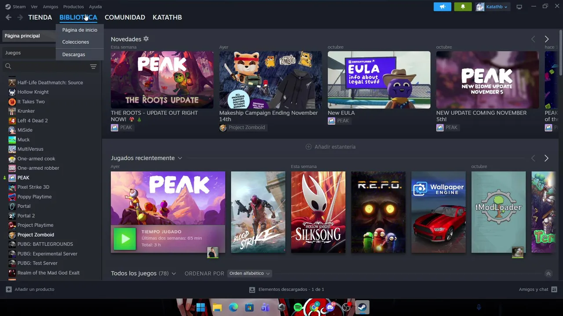Go back with the left arrow
Screen dimensions: 563x316
[8, 17]
